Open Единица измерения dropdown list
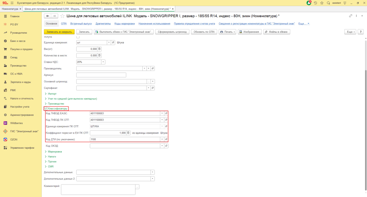Screen dimensions: 367x197 (x=109, y=43)
